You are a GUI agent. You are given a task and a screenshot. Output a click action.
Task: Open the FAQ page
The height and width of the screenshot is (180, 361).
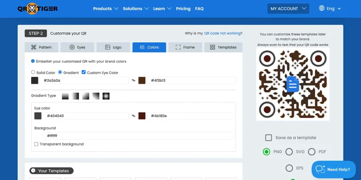tap(199, 9)
